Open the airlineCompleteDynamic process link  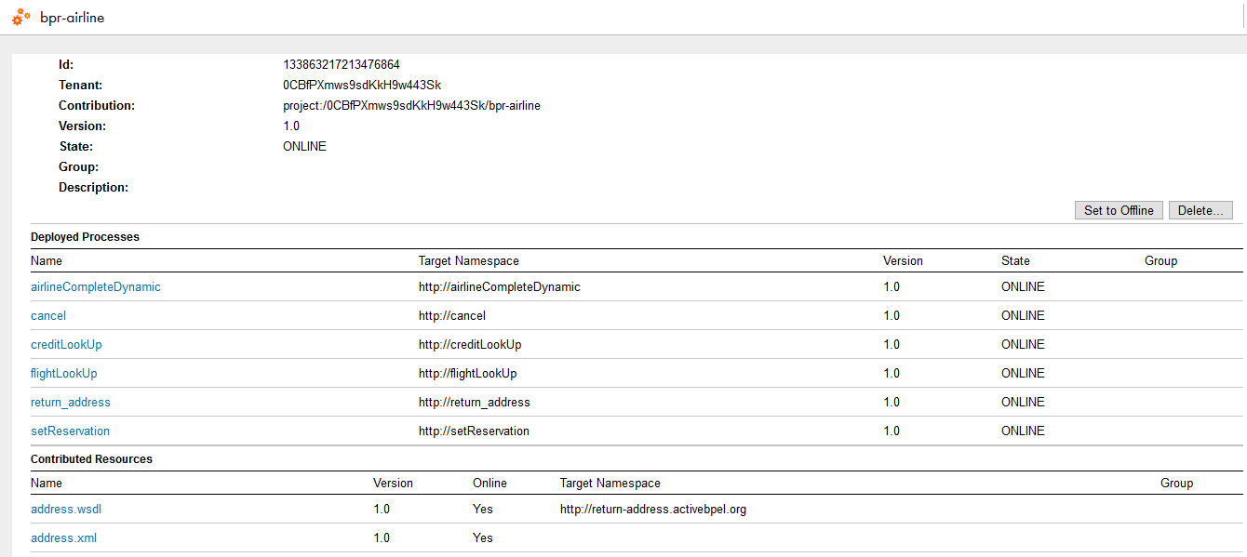96,287
